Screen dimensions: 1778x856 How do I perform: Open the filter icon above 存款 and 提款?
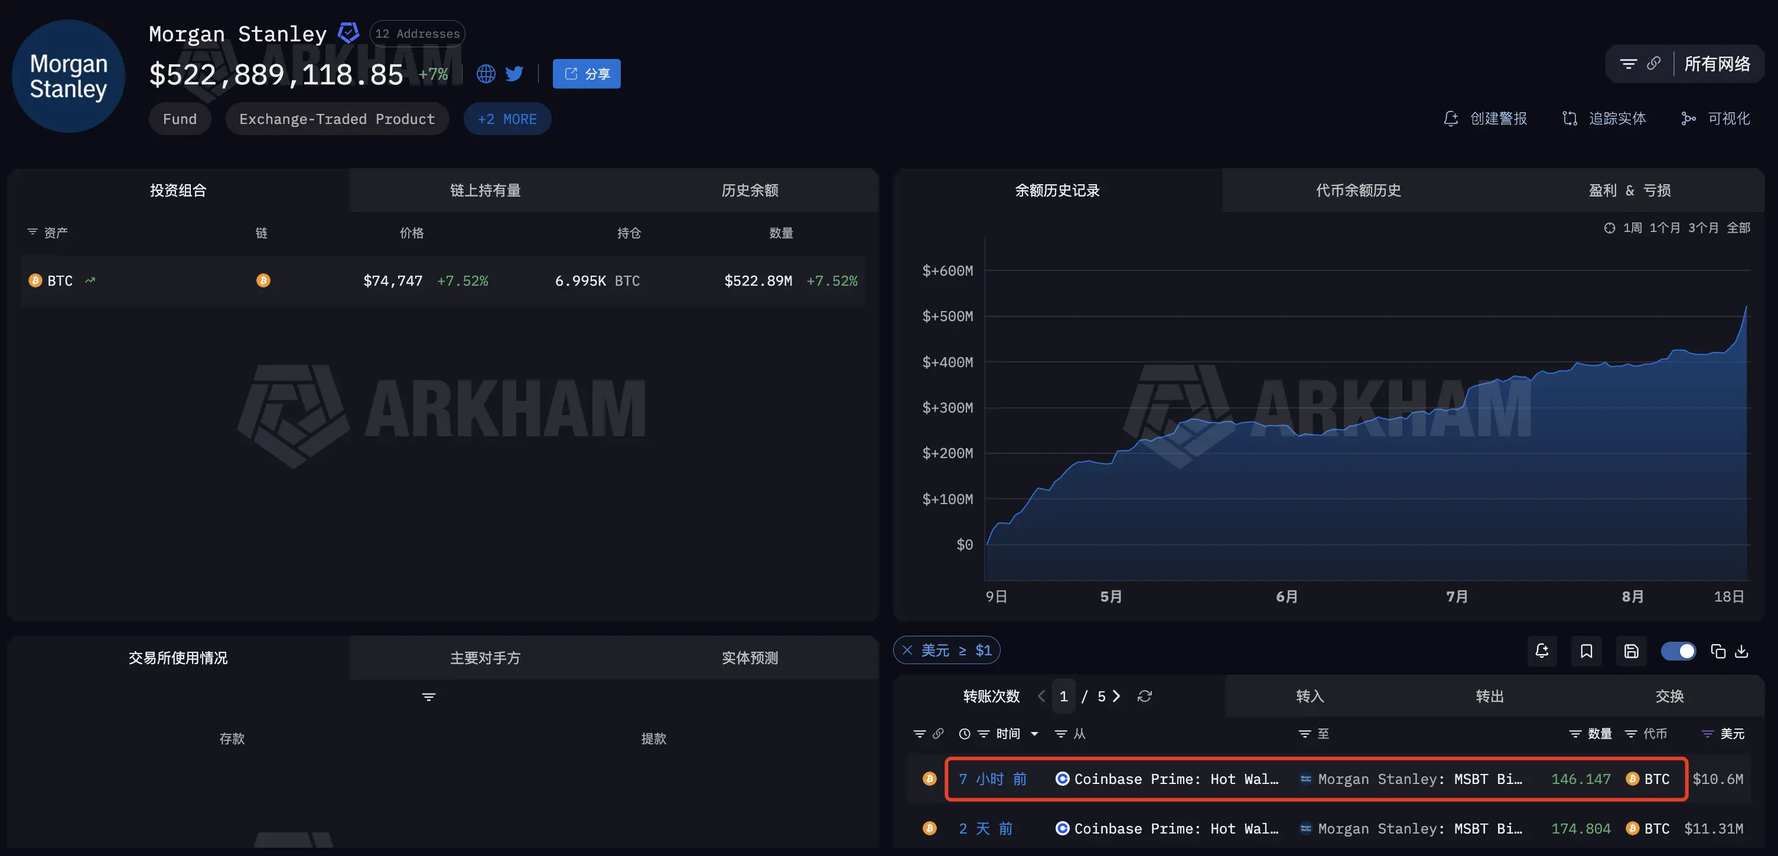[x=429, y=697]
